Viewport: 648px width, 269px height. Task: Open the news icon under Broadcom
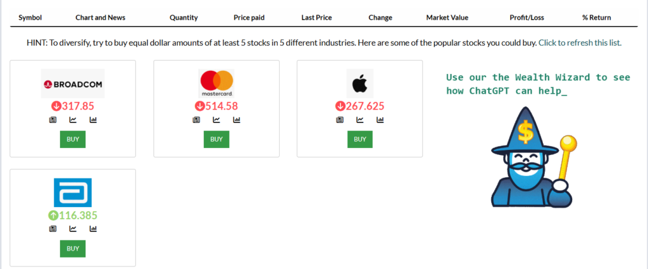pyautogui.click(x=53, y=120)
